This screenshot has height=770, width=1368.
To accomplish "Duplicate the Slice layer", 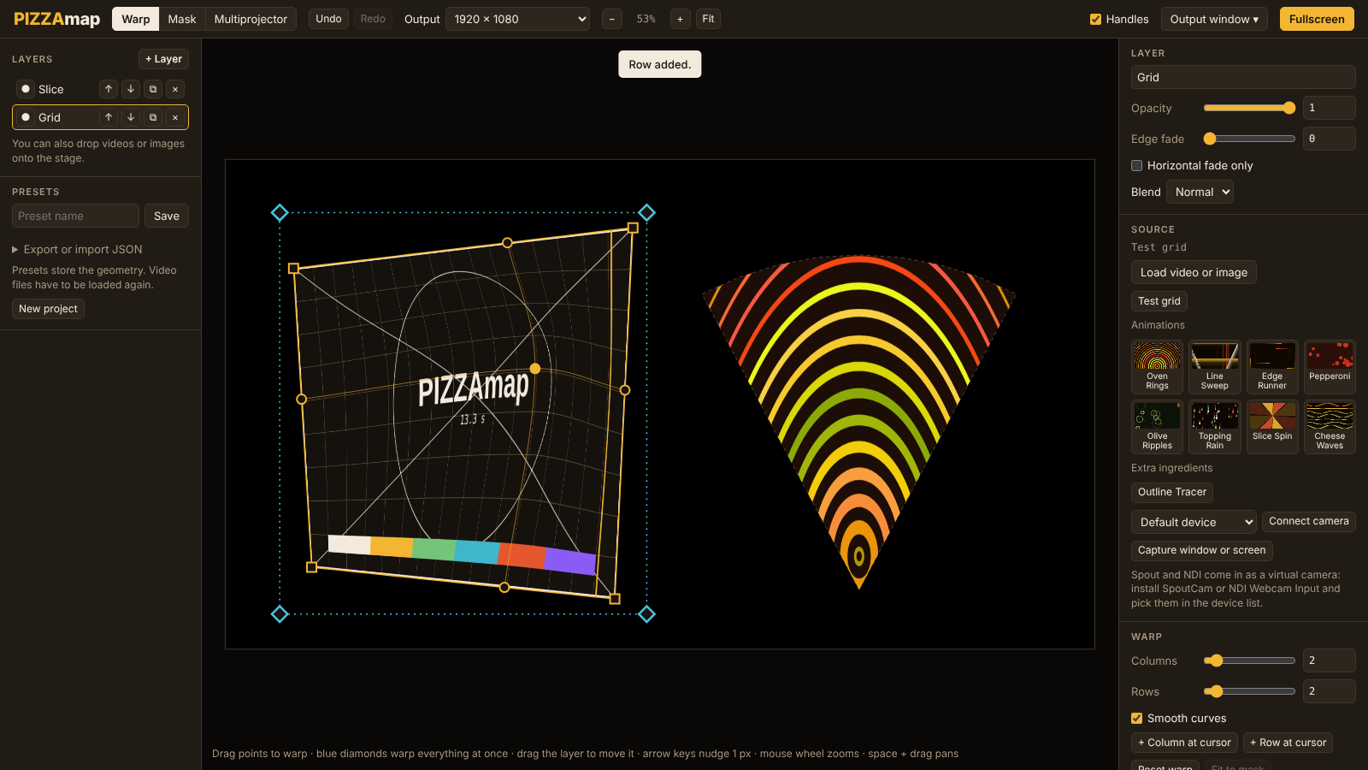I will coord(153,89).
